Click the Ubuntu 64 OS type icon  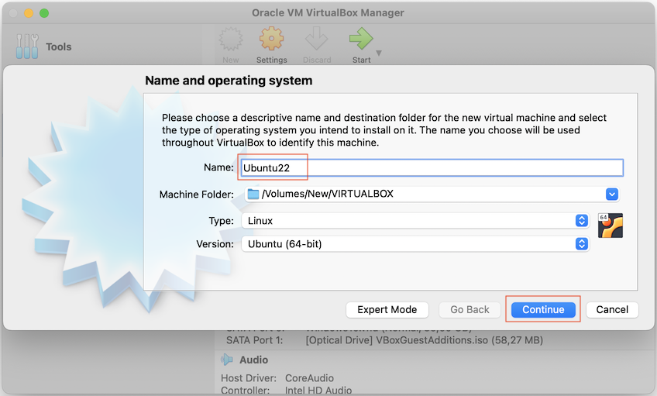[610, 226]
